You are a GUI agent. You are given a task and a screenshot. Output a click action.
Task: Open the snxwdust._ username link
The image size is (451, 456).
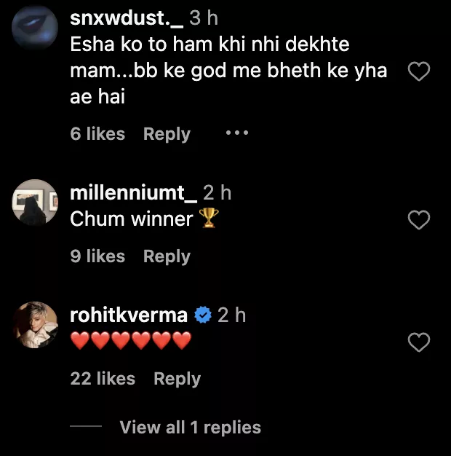pos(126,17)
